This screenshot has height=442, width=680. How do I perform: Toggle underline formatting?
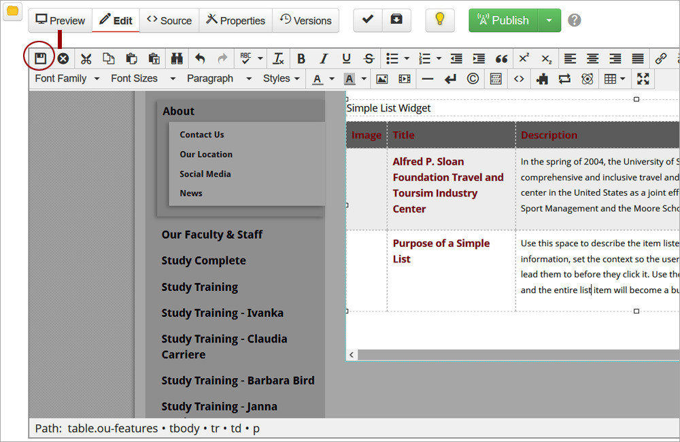click(x=346, y=58)
